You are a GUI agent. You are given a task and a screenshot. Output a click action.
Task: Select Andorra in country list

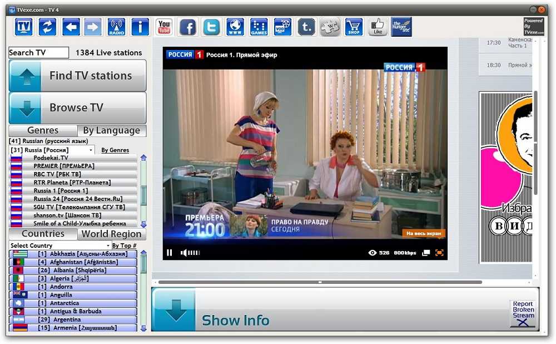73,287
